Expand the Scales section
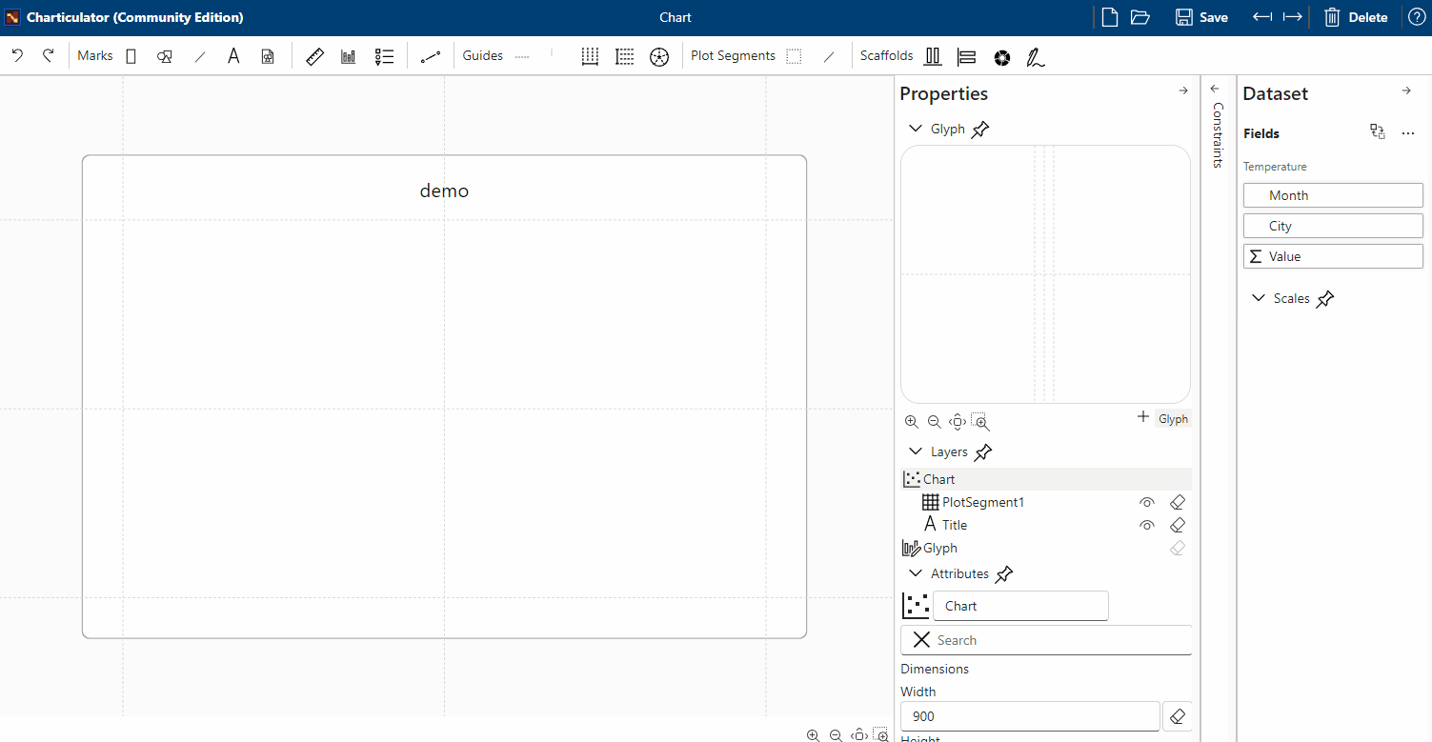This screenshot has width=1432, height=742. click(1259, 298)
